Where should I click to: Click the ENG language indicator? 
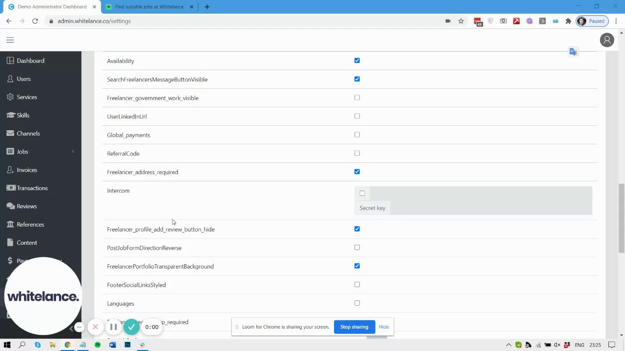[x=580, y=345]
